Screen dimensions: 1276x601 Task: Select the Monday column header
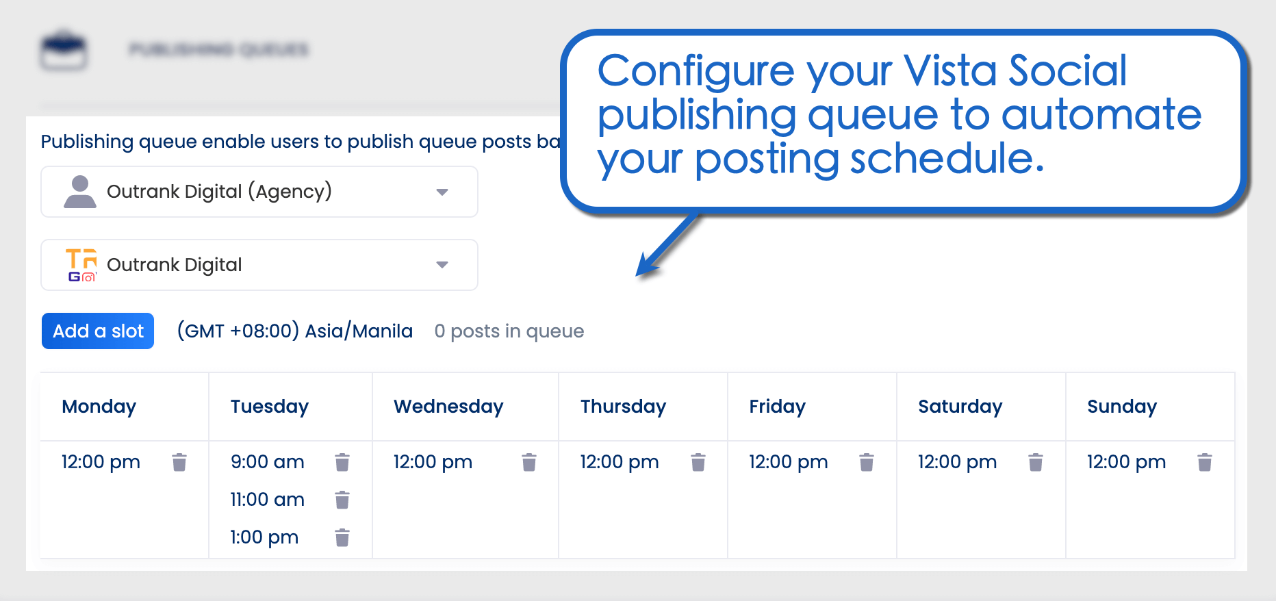[99, 407]
